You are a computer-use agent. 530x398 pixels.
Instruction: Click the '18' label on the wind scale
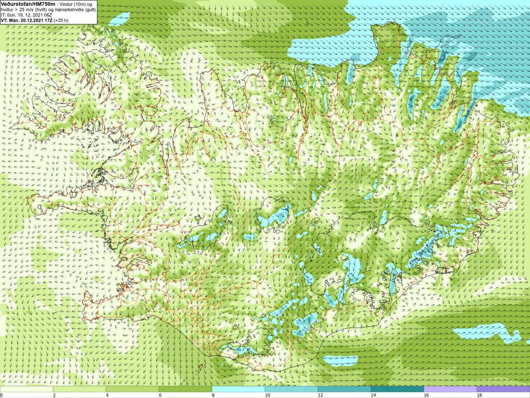479,395
